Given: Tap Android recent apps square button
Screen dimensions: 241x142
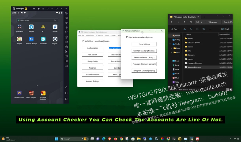Looking at the screenshot, I should [66, 99].
